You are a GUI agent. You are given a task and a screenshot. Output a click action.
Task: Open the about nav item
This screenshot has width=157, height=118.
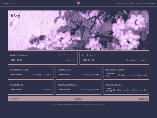click(139, 3)
